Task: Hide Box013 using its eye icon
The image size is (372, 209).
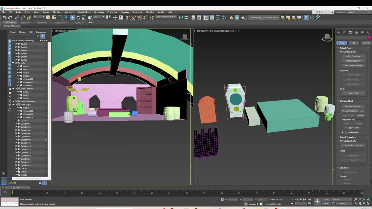Action: point(16,44)
